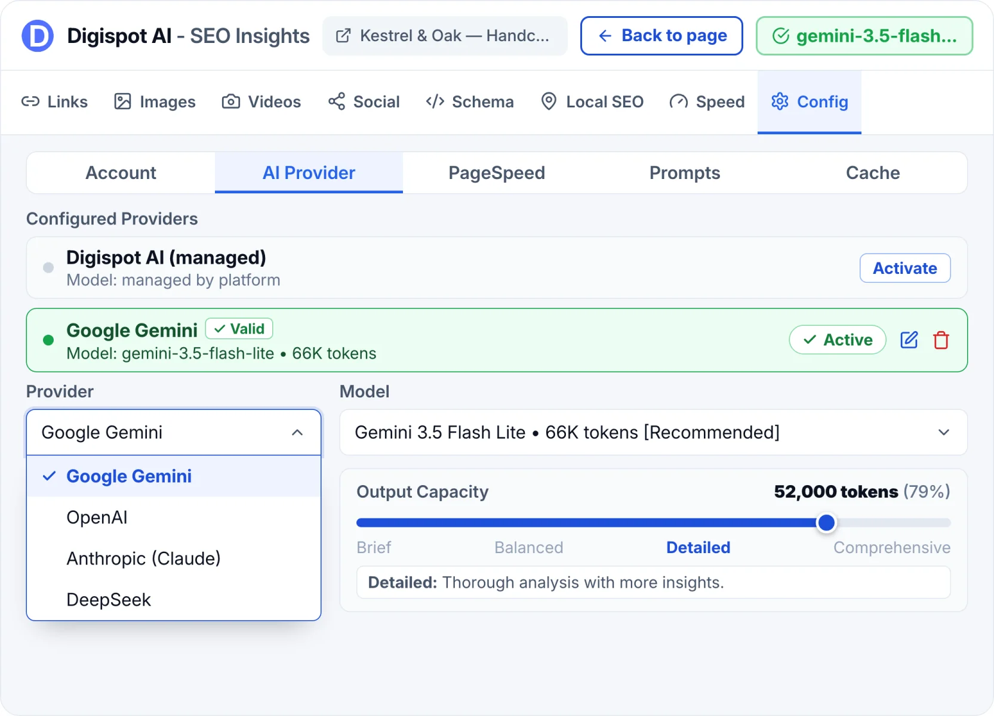Choose OpenAI from the provider list
The image size is (994, 716).
tap(174, 517)
